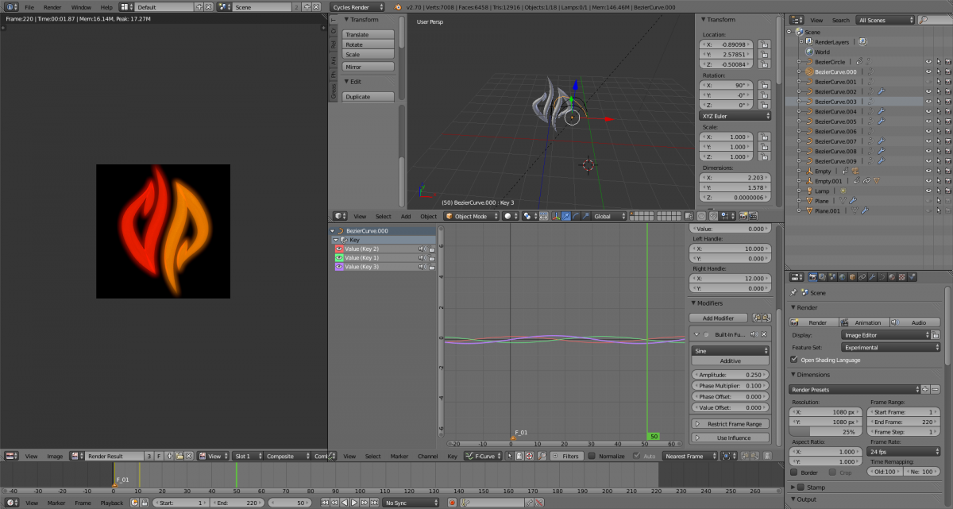Enable the Border checkbox
The height and width of the screenshot is (509, 953).
pyautogui.click(x=794, y=472)
